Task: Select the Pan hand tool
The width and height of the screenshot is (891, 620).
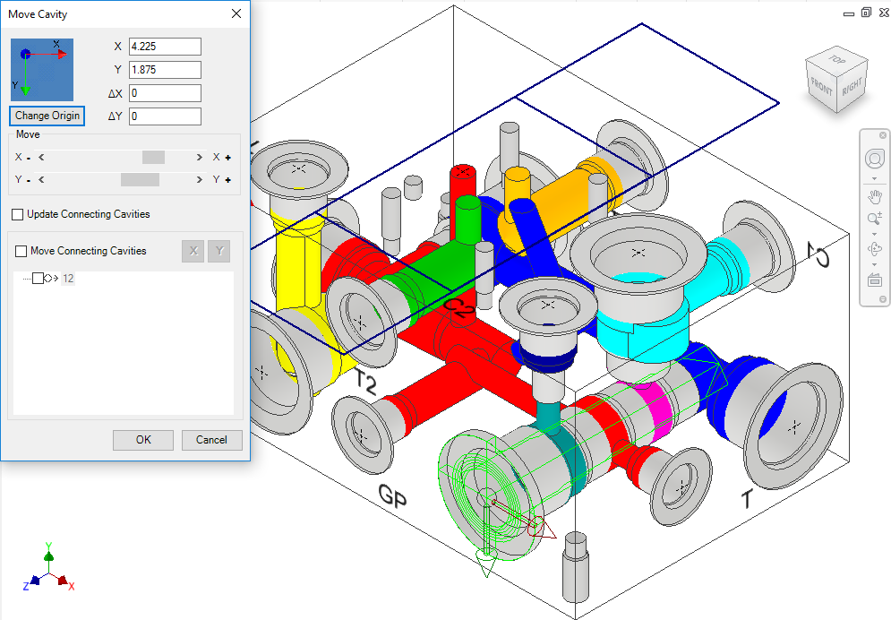Action: (x=875, y=197)
